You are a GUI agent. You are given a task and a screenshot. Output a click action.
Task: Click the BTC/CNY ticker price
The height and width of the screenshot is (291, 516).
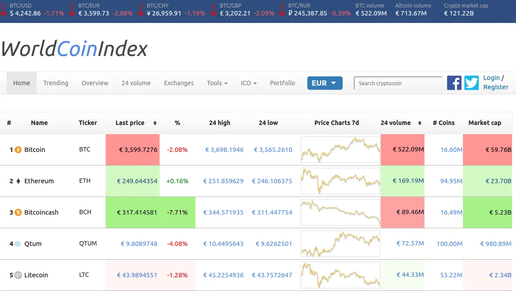click(x=164, y=14)
